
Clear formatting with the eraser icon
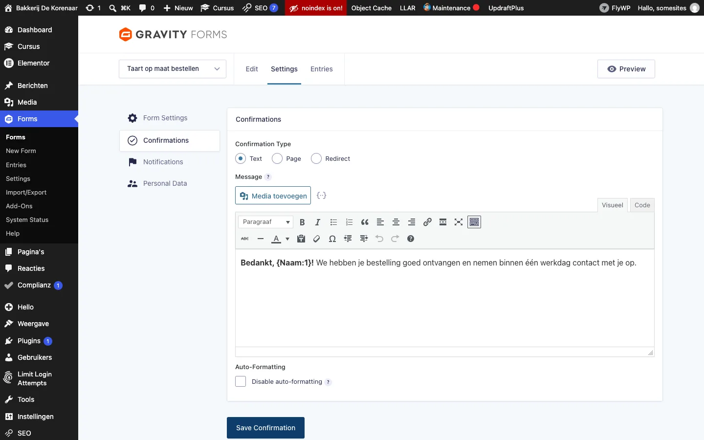[317, 239]
